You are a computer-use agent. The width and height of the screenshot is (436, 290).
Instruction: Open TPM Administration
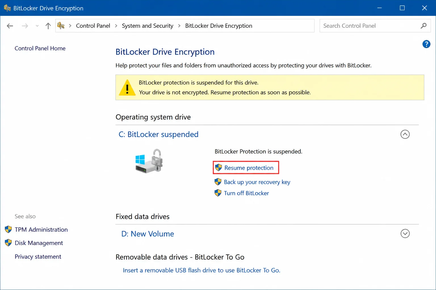pos(41,230)
